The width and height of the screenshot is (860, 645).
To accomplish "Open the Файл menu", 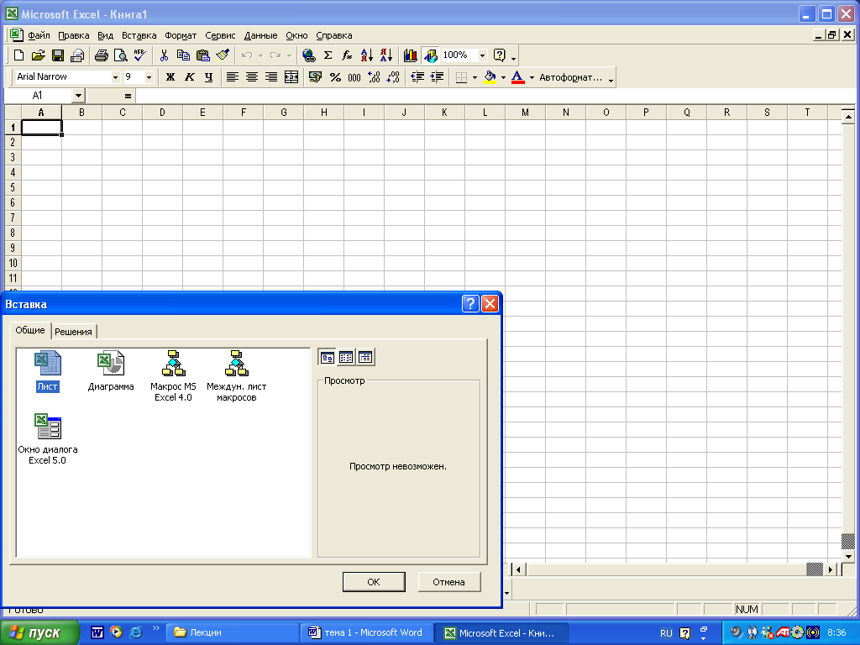I will coord(39,35).
